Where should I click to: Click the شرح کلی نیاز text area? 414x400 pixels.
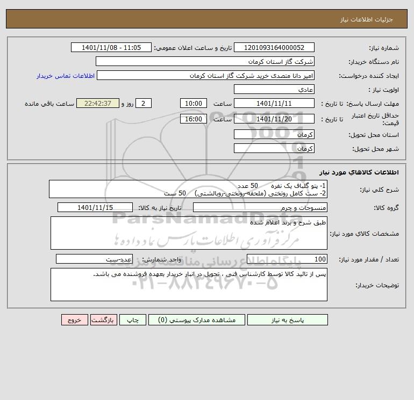(x=188, y=190)
